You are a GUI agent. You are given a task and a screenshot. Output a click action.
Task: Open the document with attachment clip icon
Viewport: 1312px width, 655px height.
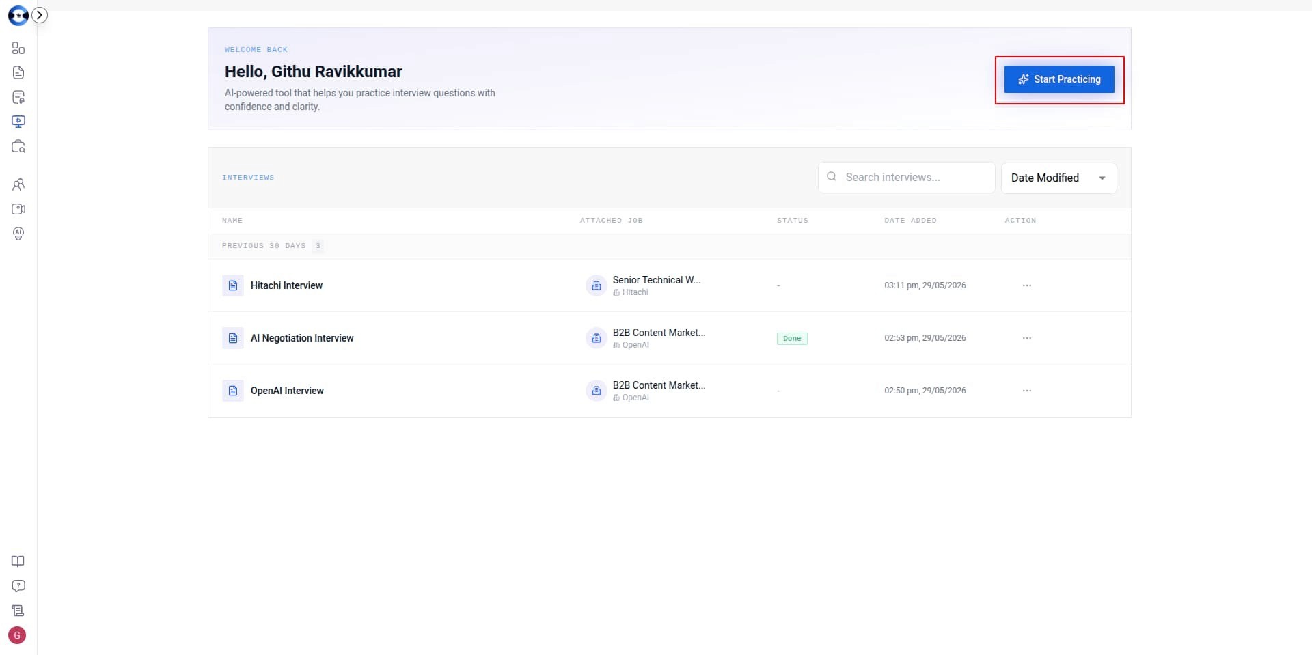[18, 97]
